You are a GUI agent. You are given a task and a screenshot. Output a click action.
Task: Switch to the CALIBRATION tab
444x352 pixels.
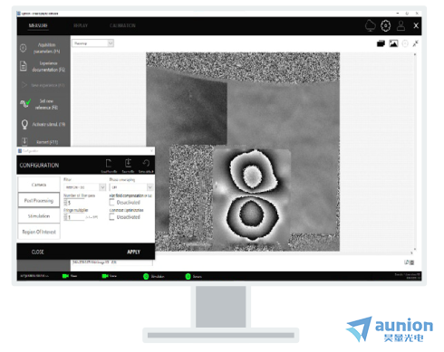(122, 25)
